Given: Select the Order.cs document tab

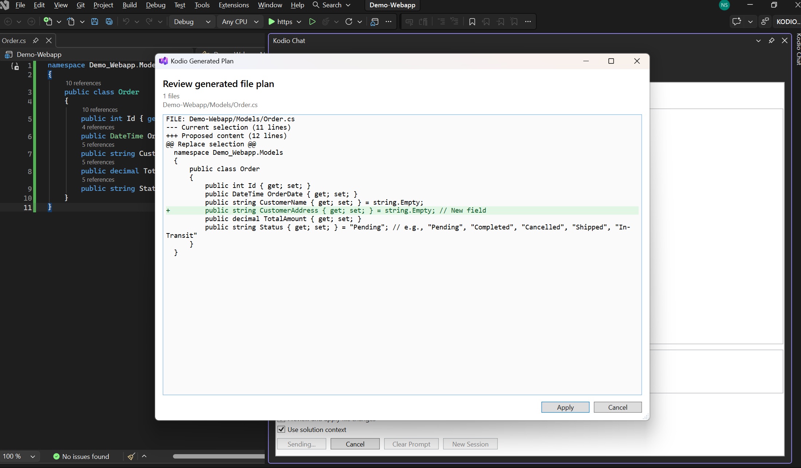Looking at the screenshot, I should tap(14, 40).
